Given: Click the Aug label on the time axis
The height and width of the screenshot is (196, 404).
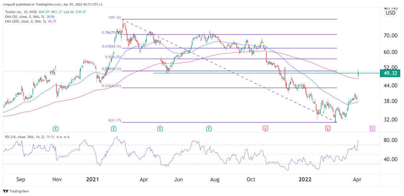Looking at the screenshot, I should (x=215, y=179).
